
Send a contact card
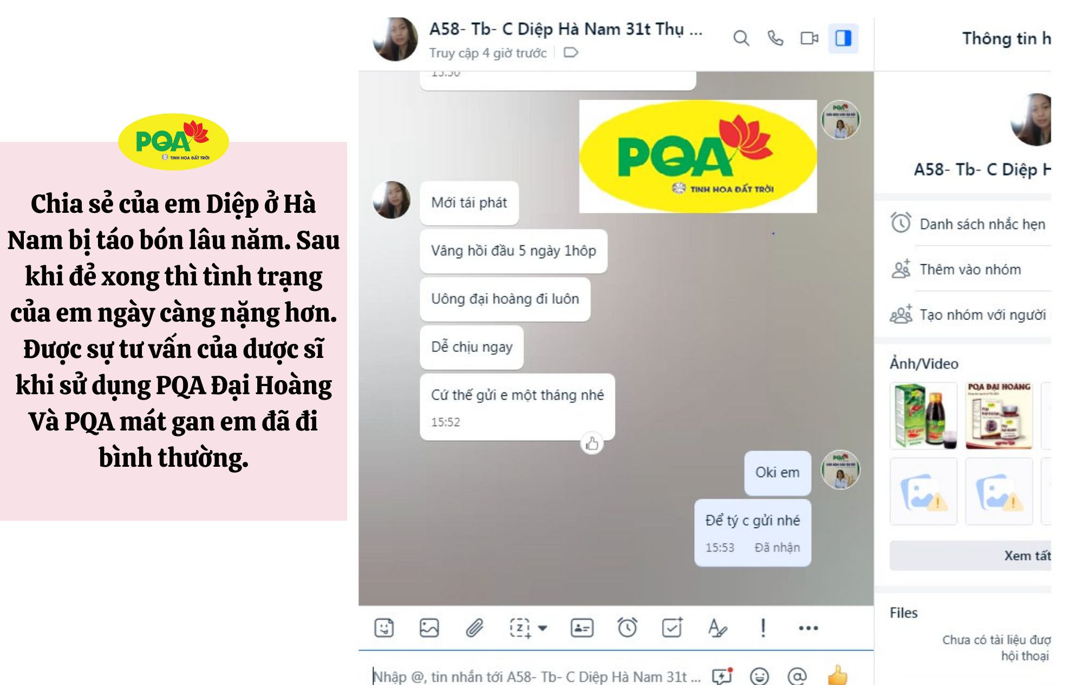tap(582, 628)
